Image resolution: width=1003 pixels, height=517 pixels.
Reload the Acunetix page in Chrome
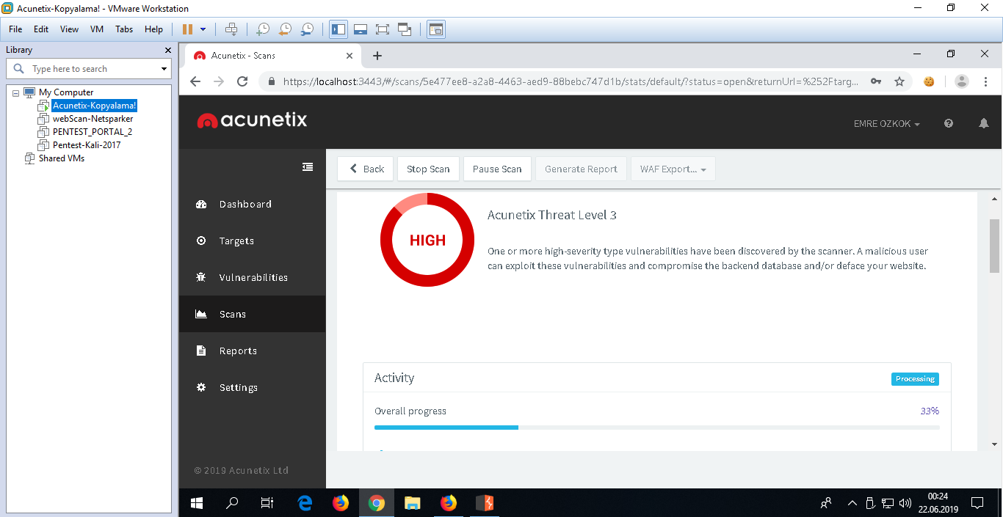click(242, 81)
